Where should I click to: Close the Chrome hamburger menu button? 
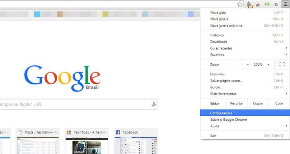pyautogui.click(x=285, y=4)
